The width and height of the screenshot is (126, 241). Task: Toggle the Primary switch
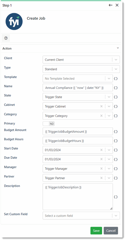49,124
